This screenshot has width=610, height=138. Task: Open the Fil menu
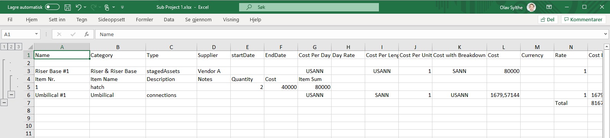10,19
